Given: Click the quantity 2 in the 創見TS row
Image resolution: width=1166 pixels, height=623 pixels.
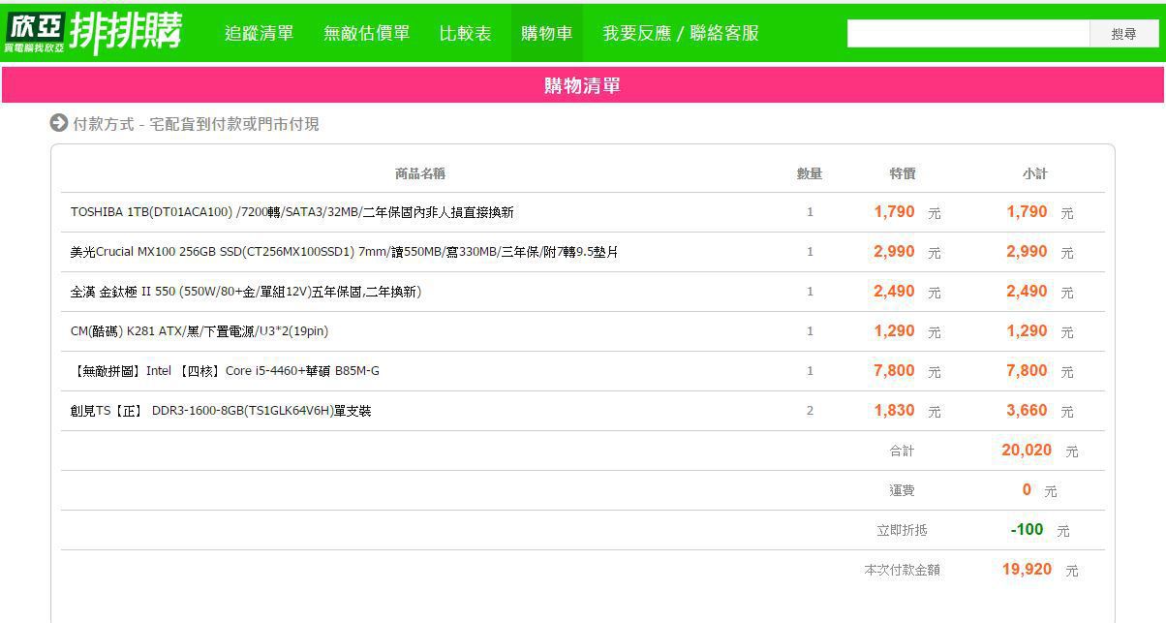Looking at the screenshot, I should click(810, 411).
